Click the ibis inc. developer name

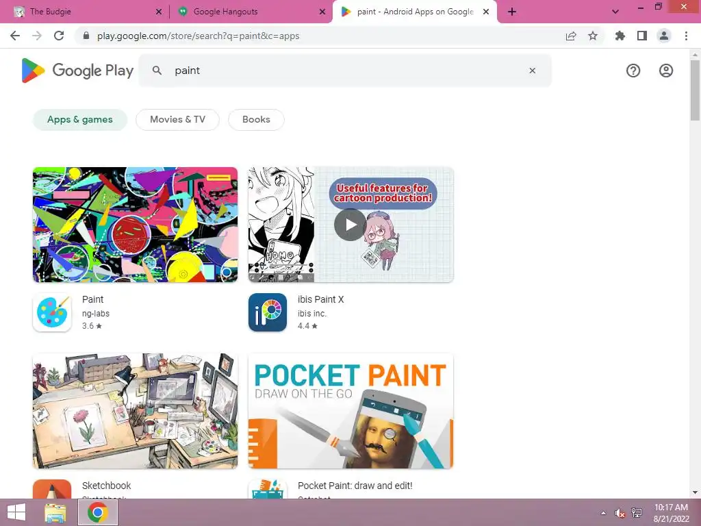click(x=312, y=314)
